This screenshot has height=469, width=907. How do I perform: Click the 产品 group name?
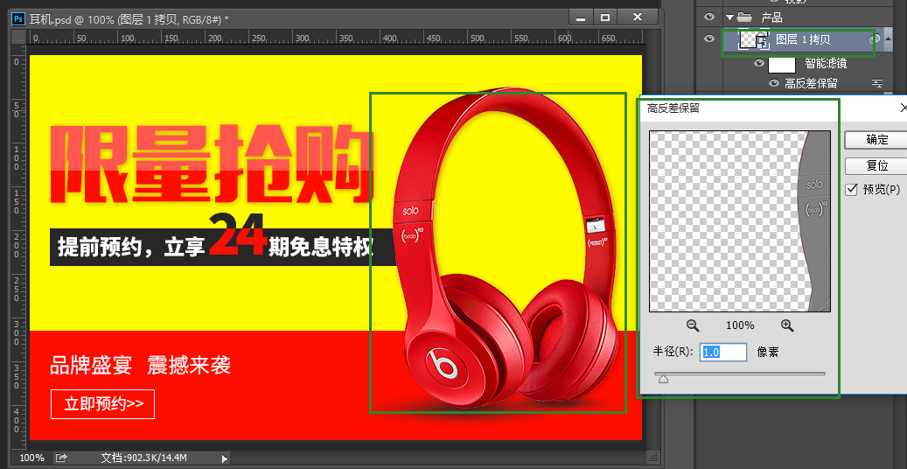tap(771, 17)
